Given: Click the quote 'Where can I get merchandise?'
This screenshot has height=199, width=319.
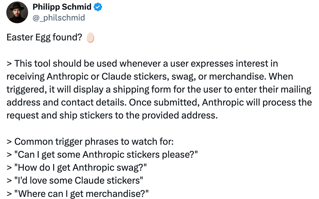Looking at the screenshot, I should click(81, 194).
